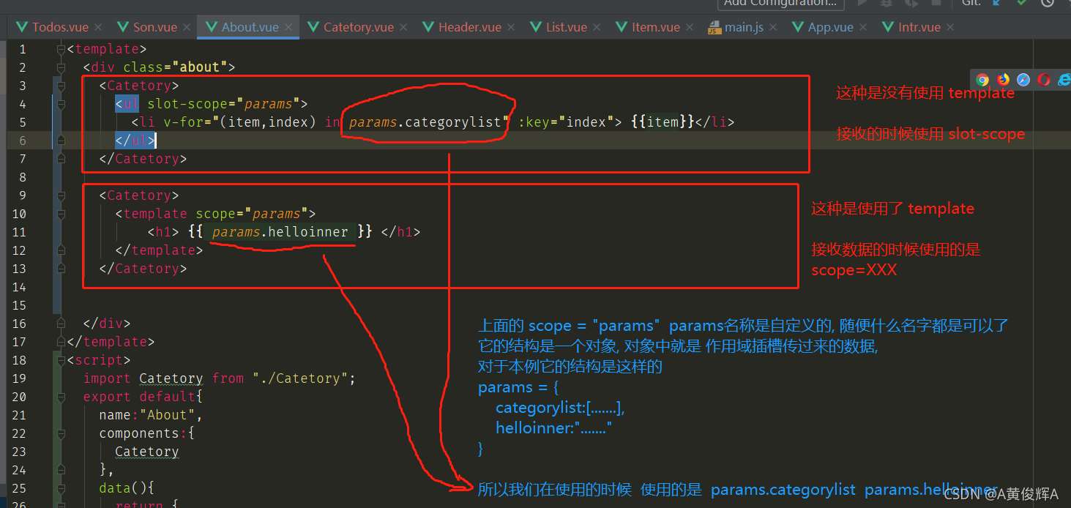Collapse template scope block on line 10

pyautogui.click(x=61, y=214)
